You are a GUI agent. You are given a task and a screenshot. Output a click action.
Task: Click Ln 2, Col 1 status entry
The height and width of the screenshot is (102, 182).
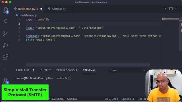point(111,99)
